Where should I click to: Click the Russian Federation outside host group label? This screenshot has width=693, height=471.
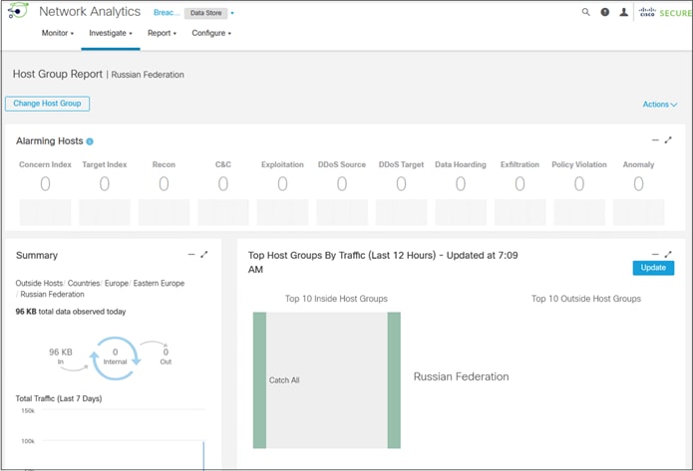pos(461,377)
